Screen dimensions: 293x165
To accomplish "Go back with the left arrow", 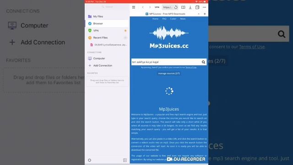I will (143, 7).
